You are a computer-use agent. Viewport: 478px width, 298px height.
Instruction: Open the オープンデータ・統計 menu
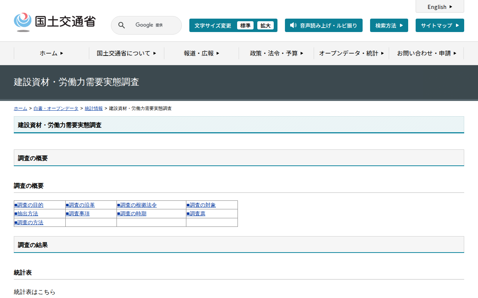[x=351, y=53]
